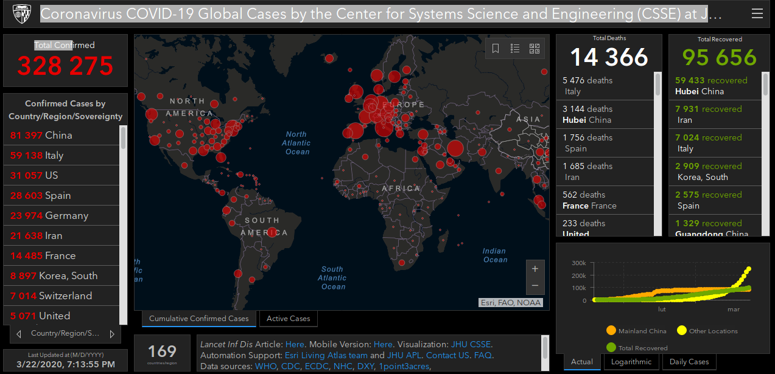Click 59 433 recovered Hubei China row
This screenshot has width=775, height=374.
[x=715, y=86]
